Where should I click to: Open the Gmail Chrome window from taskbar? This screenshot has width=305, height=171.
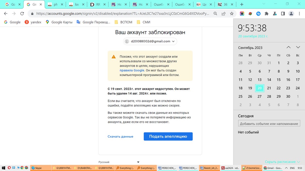(273, 168)
